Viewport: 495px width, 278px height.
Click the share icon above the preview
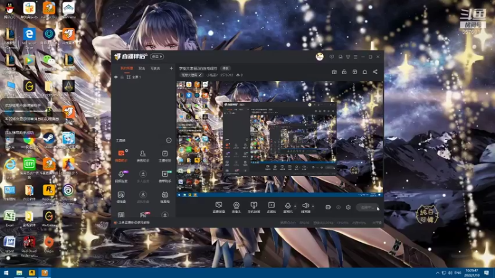[375, 72]
